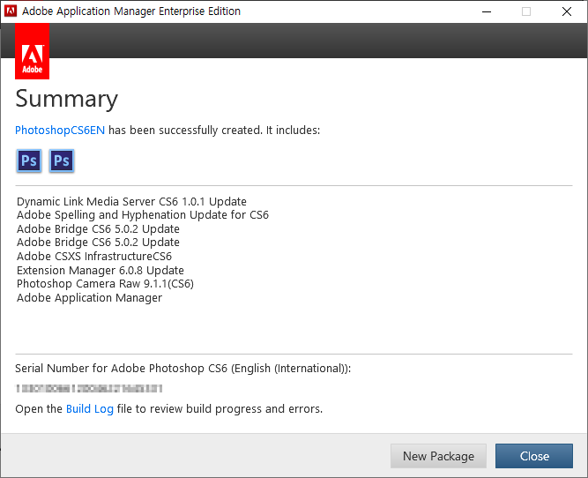
Task: Click the Adobe app icon in title bar
Action: [x=11, y=11]
